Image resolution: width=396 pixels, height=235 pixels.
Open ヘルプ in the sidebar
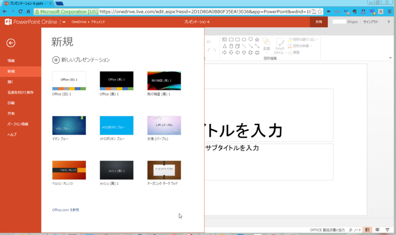(20, 135)
